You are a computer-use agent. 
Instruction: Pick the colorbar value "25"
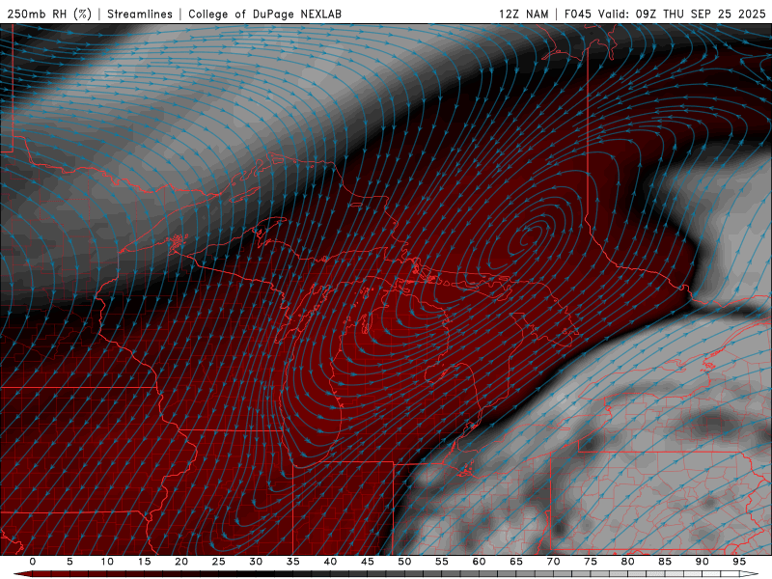pyautogui.click(x=219, y=562)
